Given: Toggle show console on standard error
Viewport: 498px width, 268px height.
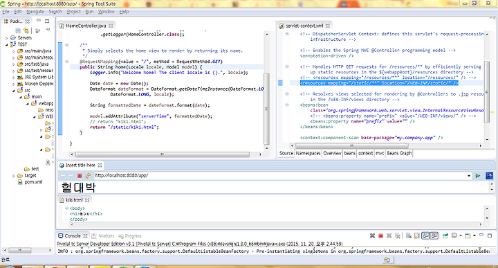Looking at the screenshot, I should (434, 235).
